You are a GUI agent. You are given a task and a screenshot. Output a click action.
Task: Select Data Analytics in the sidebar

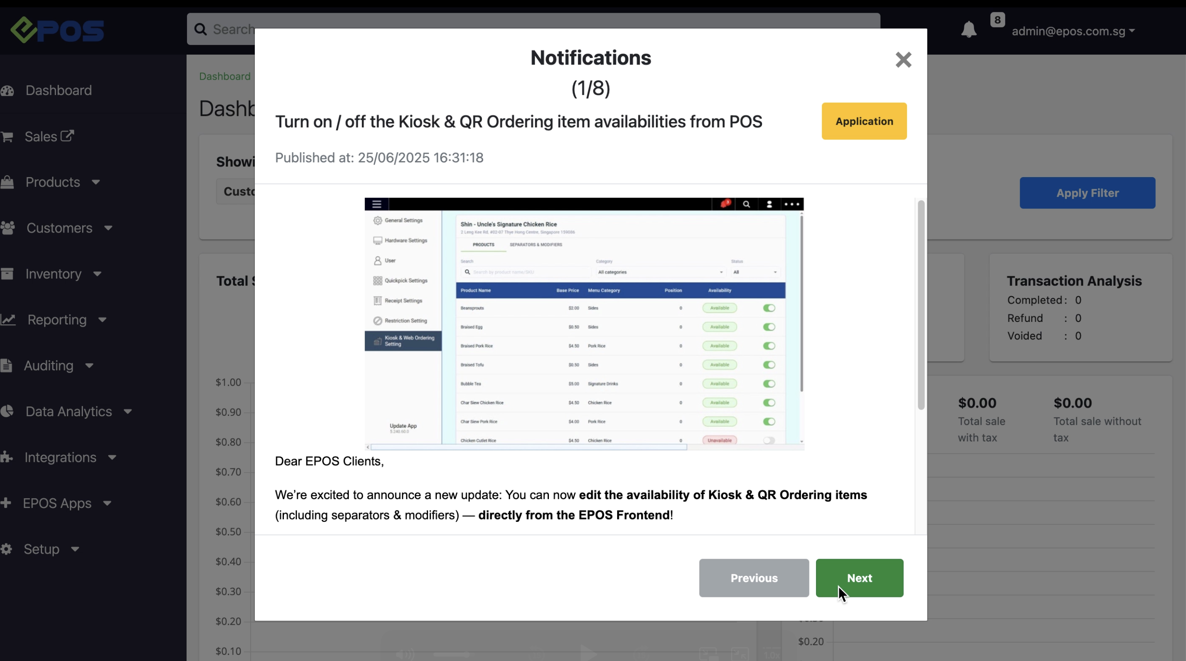[69, 411]
